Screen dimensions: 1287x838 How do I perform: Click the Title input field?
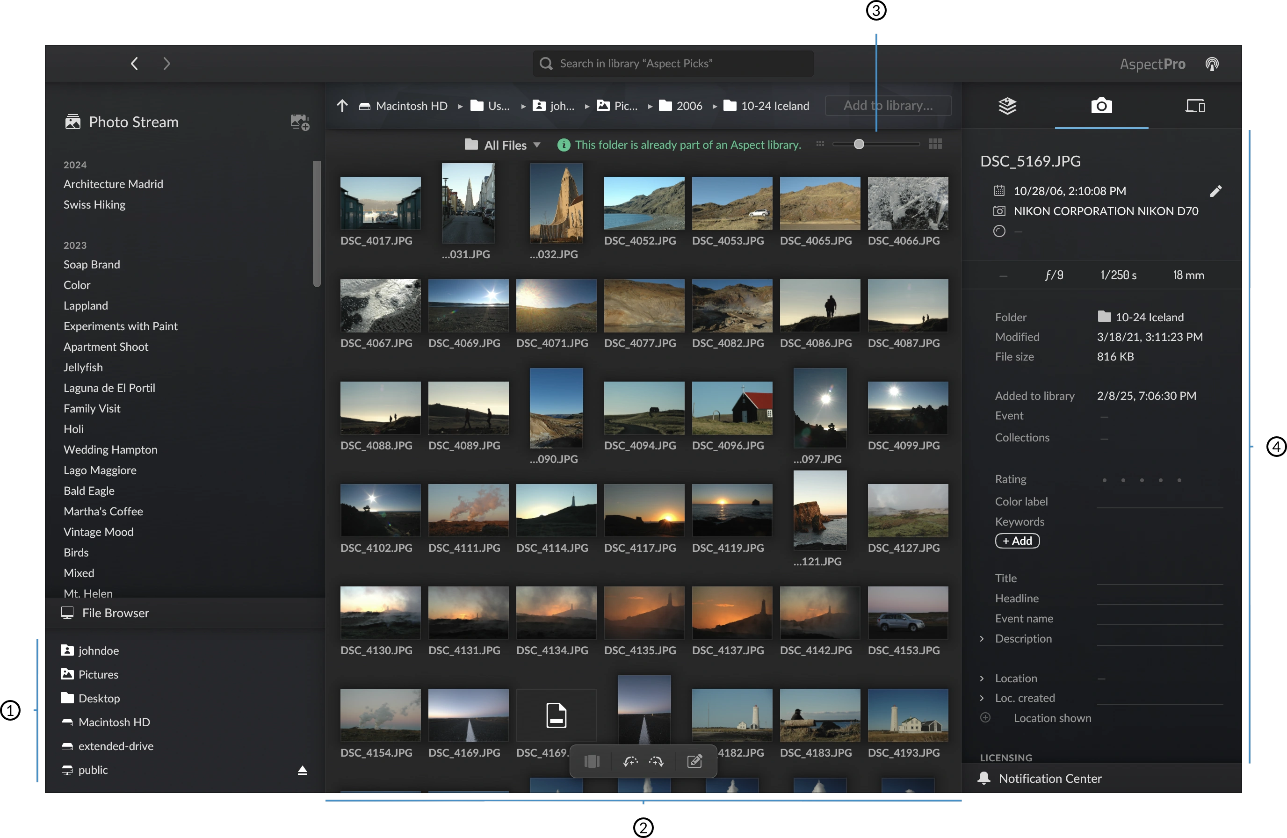click(x=1159, y=578)
